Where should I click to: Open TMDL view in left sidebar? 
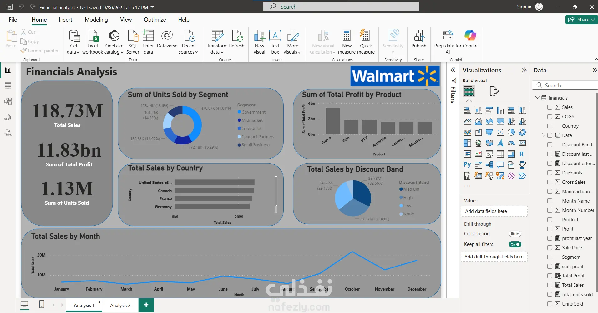click(x=8, y=133)
